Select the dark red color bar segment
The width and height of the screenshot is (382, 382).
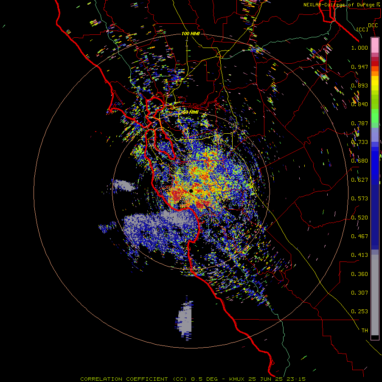[x=375, y=63]
